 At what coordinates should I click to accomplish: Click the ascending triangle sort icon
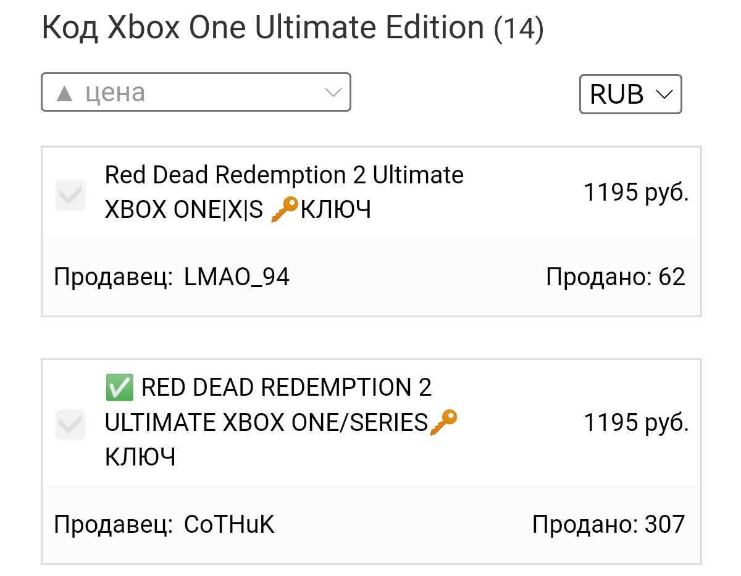click(x=64, y=93)
